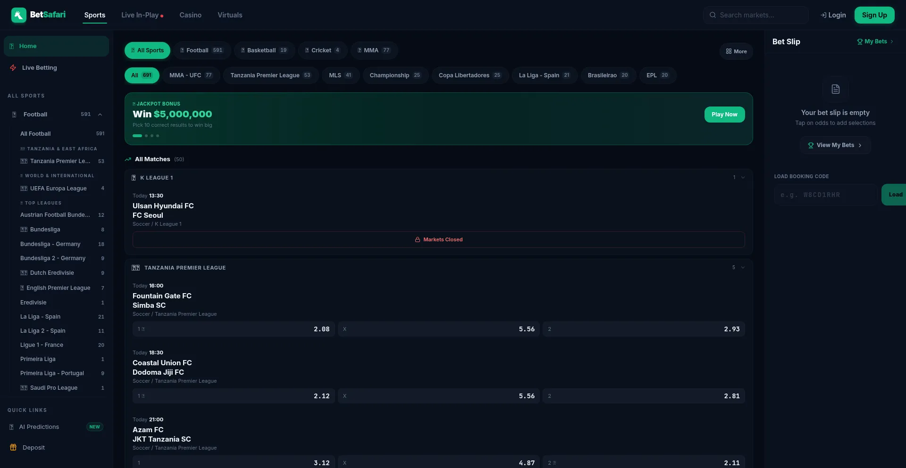906x468 pixels.
Task: Click the Login arrow icon
Action: point(823,15)
